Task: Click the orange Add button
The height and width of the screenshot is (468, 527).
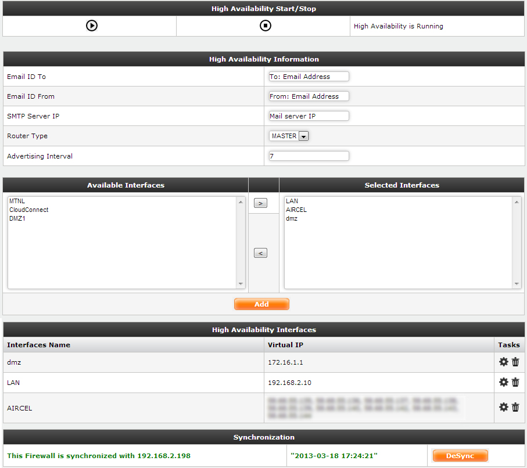Action: coord(261,304)
